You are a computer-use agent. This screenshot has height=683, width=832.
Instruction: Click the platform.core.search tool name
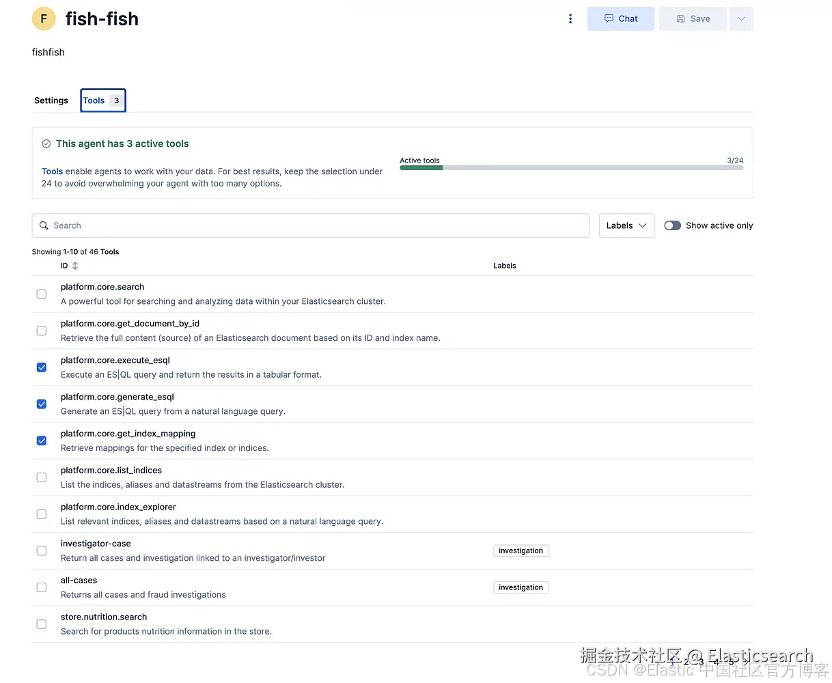[x=102, y=287]
